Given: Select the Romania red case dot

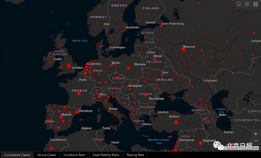Looking at the screenshot, I should (x=146, y=95).
